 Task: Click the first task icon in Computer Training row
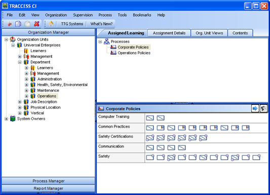[x=150, y=118]
